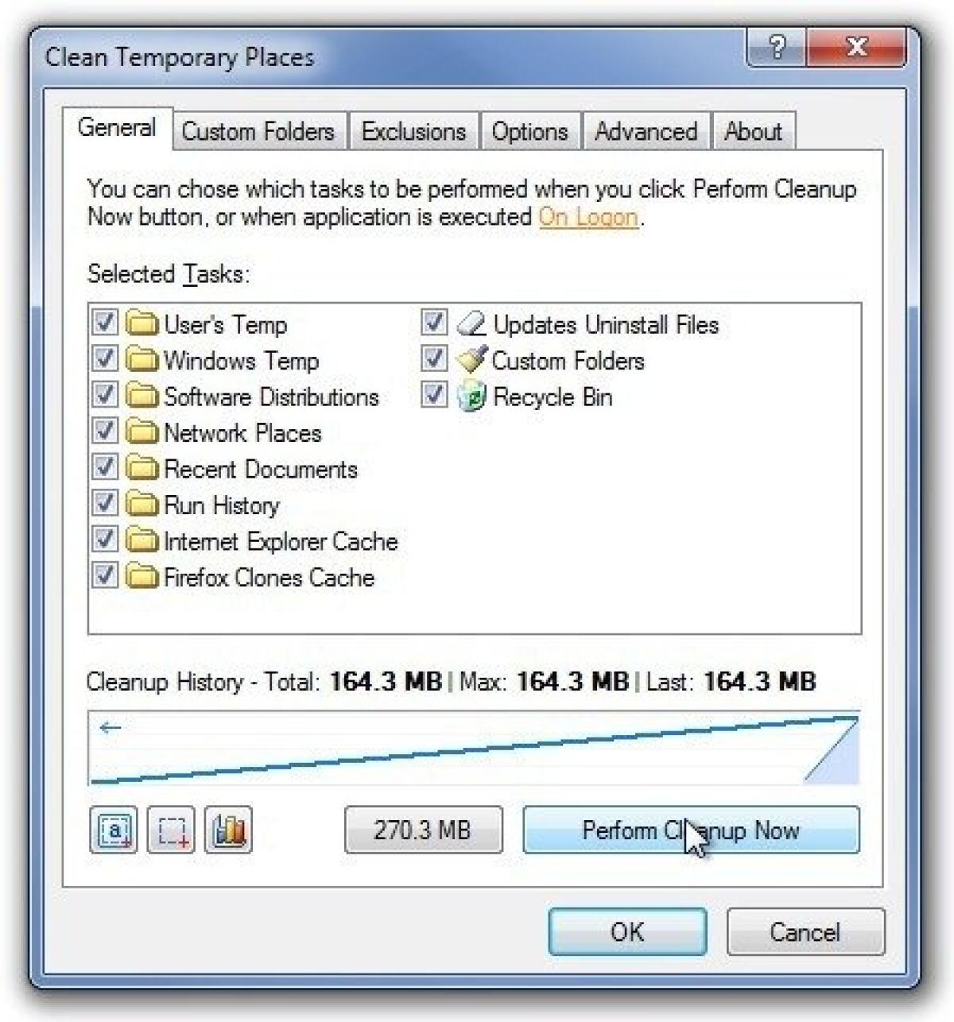This screenshot has height=1022, width=954.
Task: Open the On Logon link
Action: [x=587, y=216]
